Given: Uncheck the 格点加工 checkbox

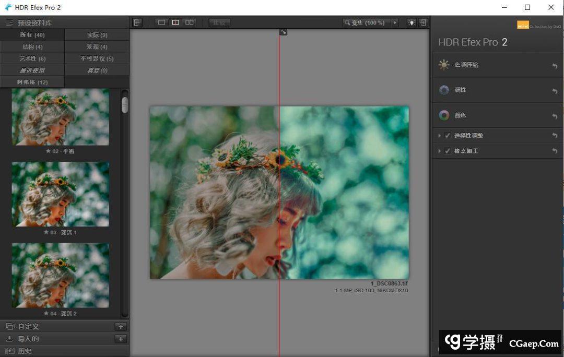Looking at the screenshot, I should point(448,151).
